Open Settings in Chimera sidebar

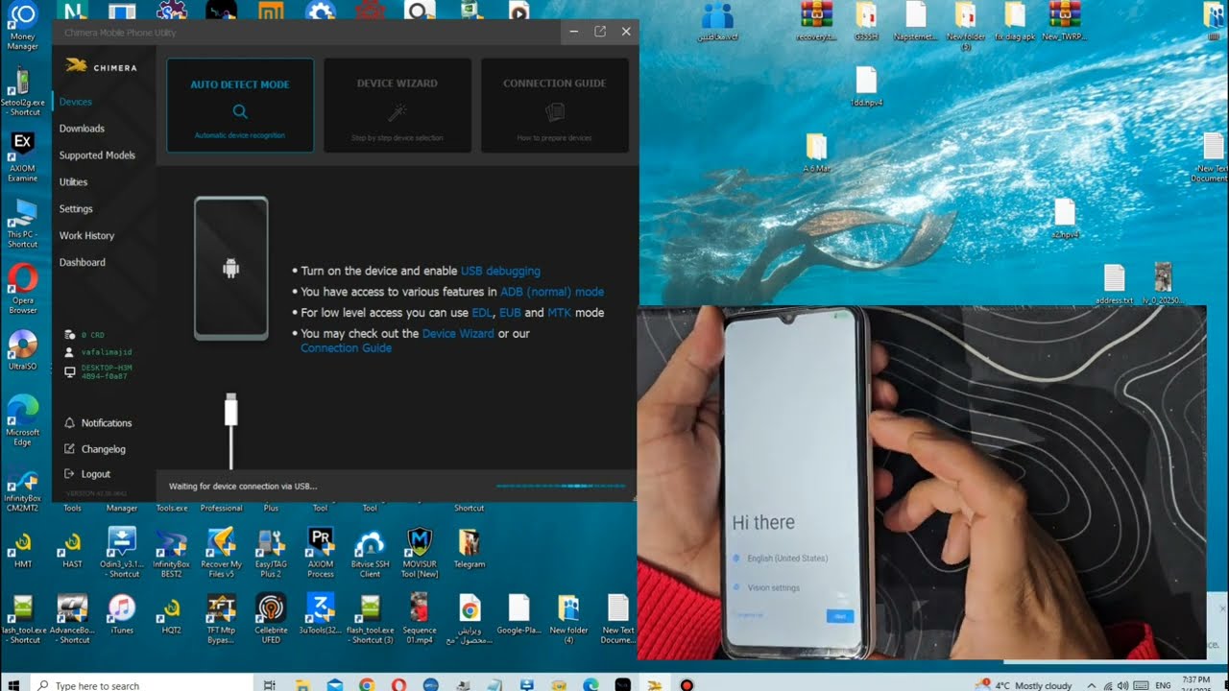coord(76,209)
